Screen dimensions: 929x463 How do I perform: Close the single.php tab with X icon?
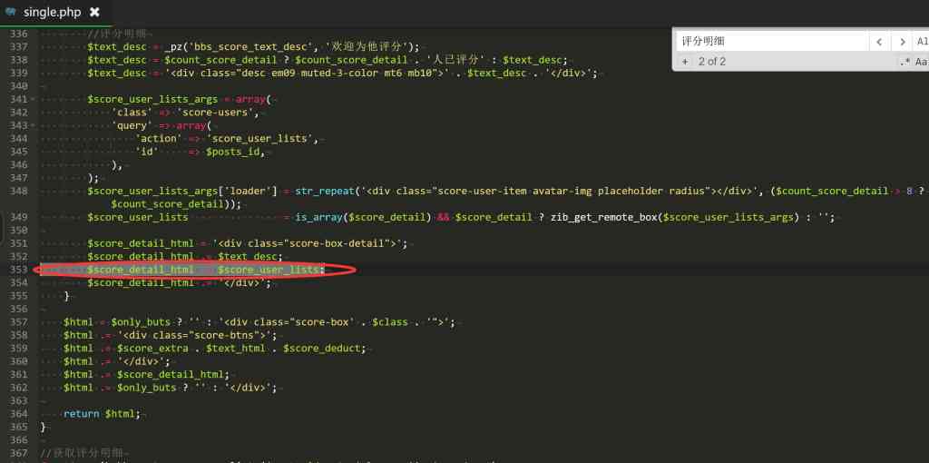tap(94, 12)
